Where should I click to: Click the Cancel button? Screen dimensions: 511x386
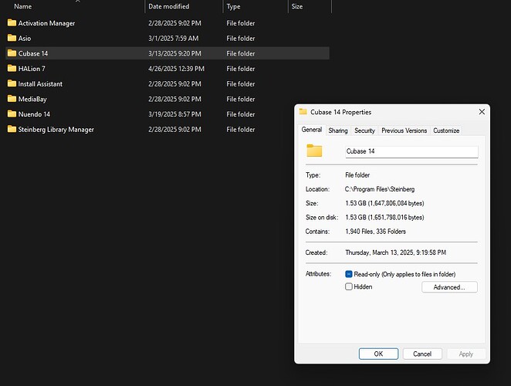pyautogui.click(x=422, y=354)
